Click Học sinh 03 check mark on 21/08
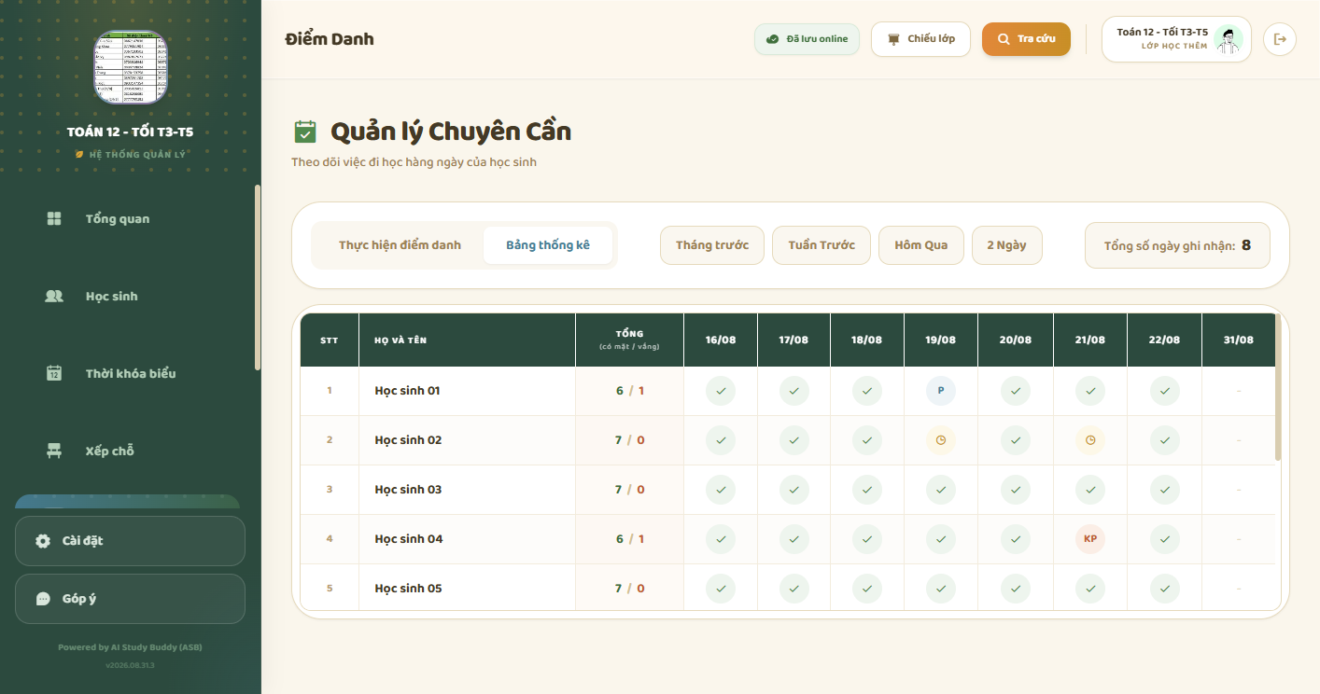Screen dimensions: 1320x694 (1089, 490)
